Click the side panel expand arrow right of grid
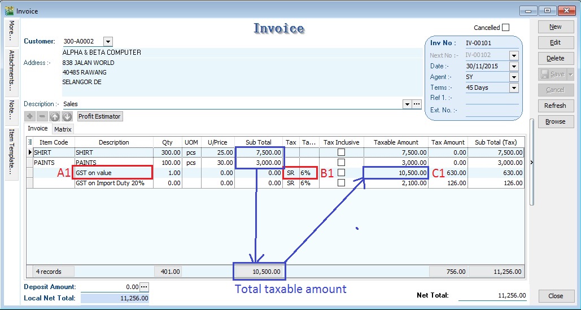 (531, 163)
